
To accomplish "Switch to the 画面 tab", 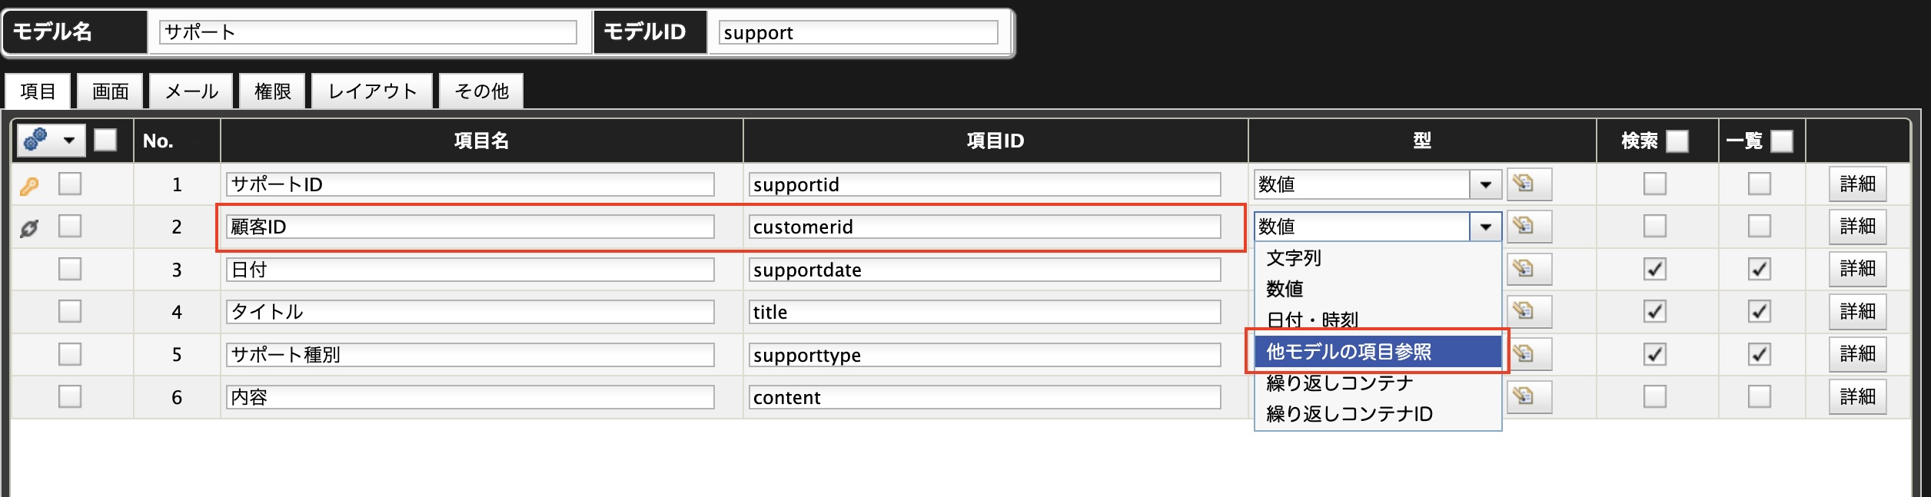I will click(x=111, y=91).
